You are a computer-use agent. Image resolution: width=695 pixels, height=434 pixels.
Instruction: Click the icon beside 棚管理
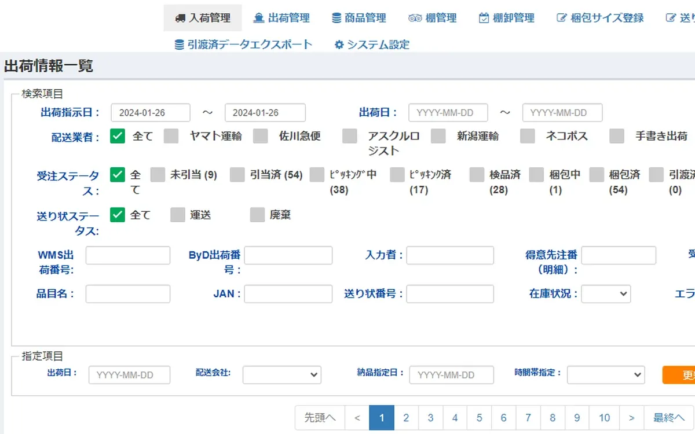point(415,19)
